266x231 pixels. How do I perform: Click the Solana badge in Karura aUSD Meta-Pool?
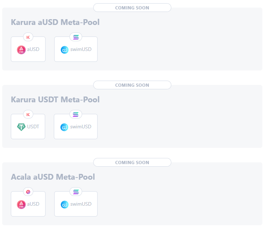tap(76, 37)
